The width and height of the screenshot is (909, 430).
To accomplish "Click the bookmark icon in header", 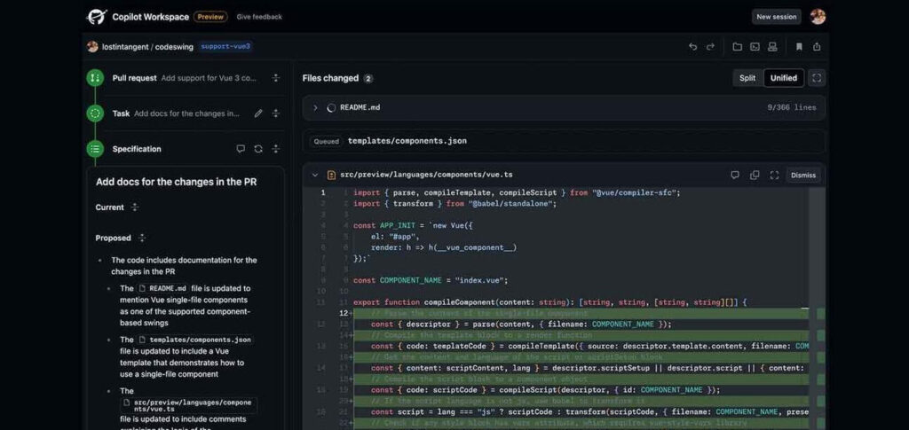I will click(x=799, y=47).
